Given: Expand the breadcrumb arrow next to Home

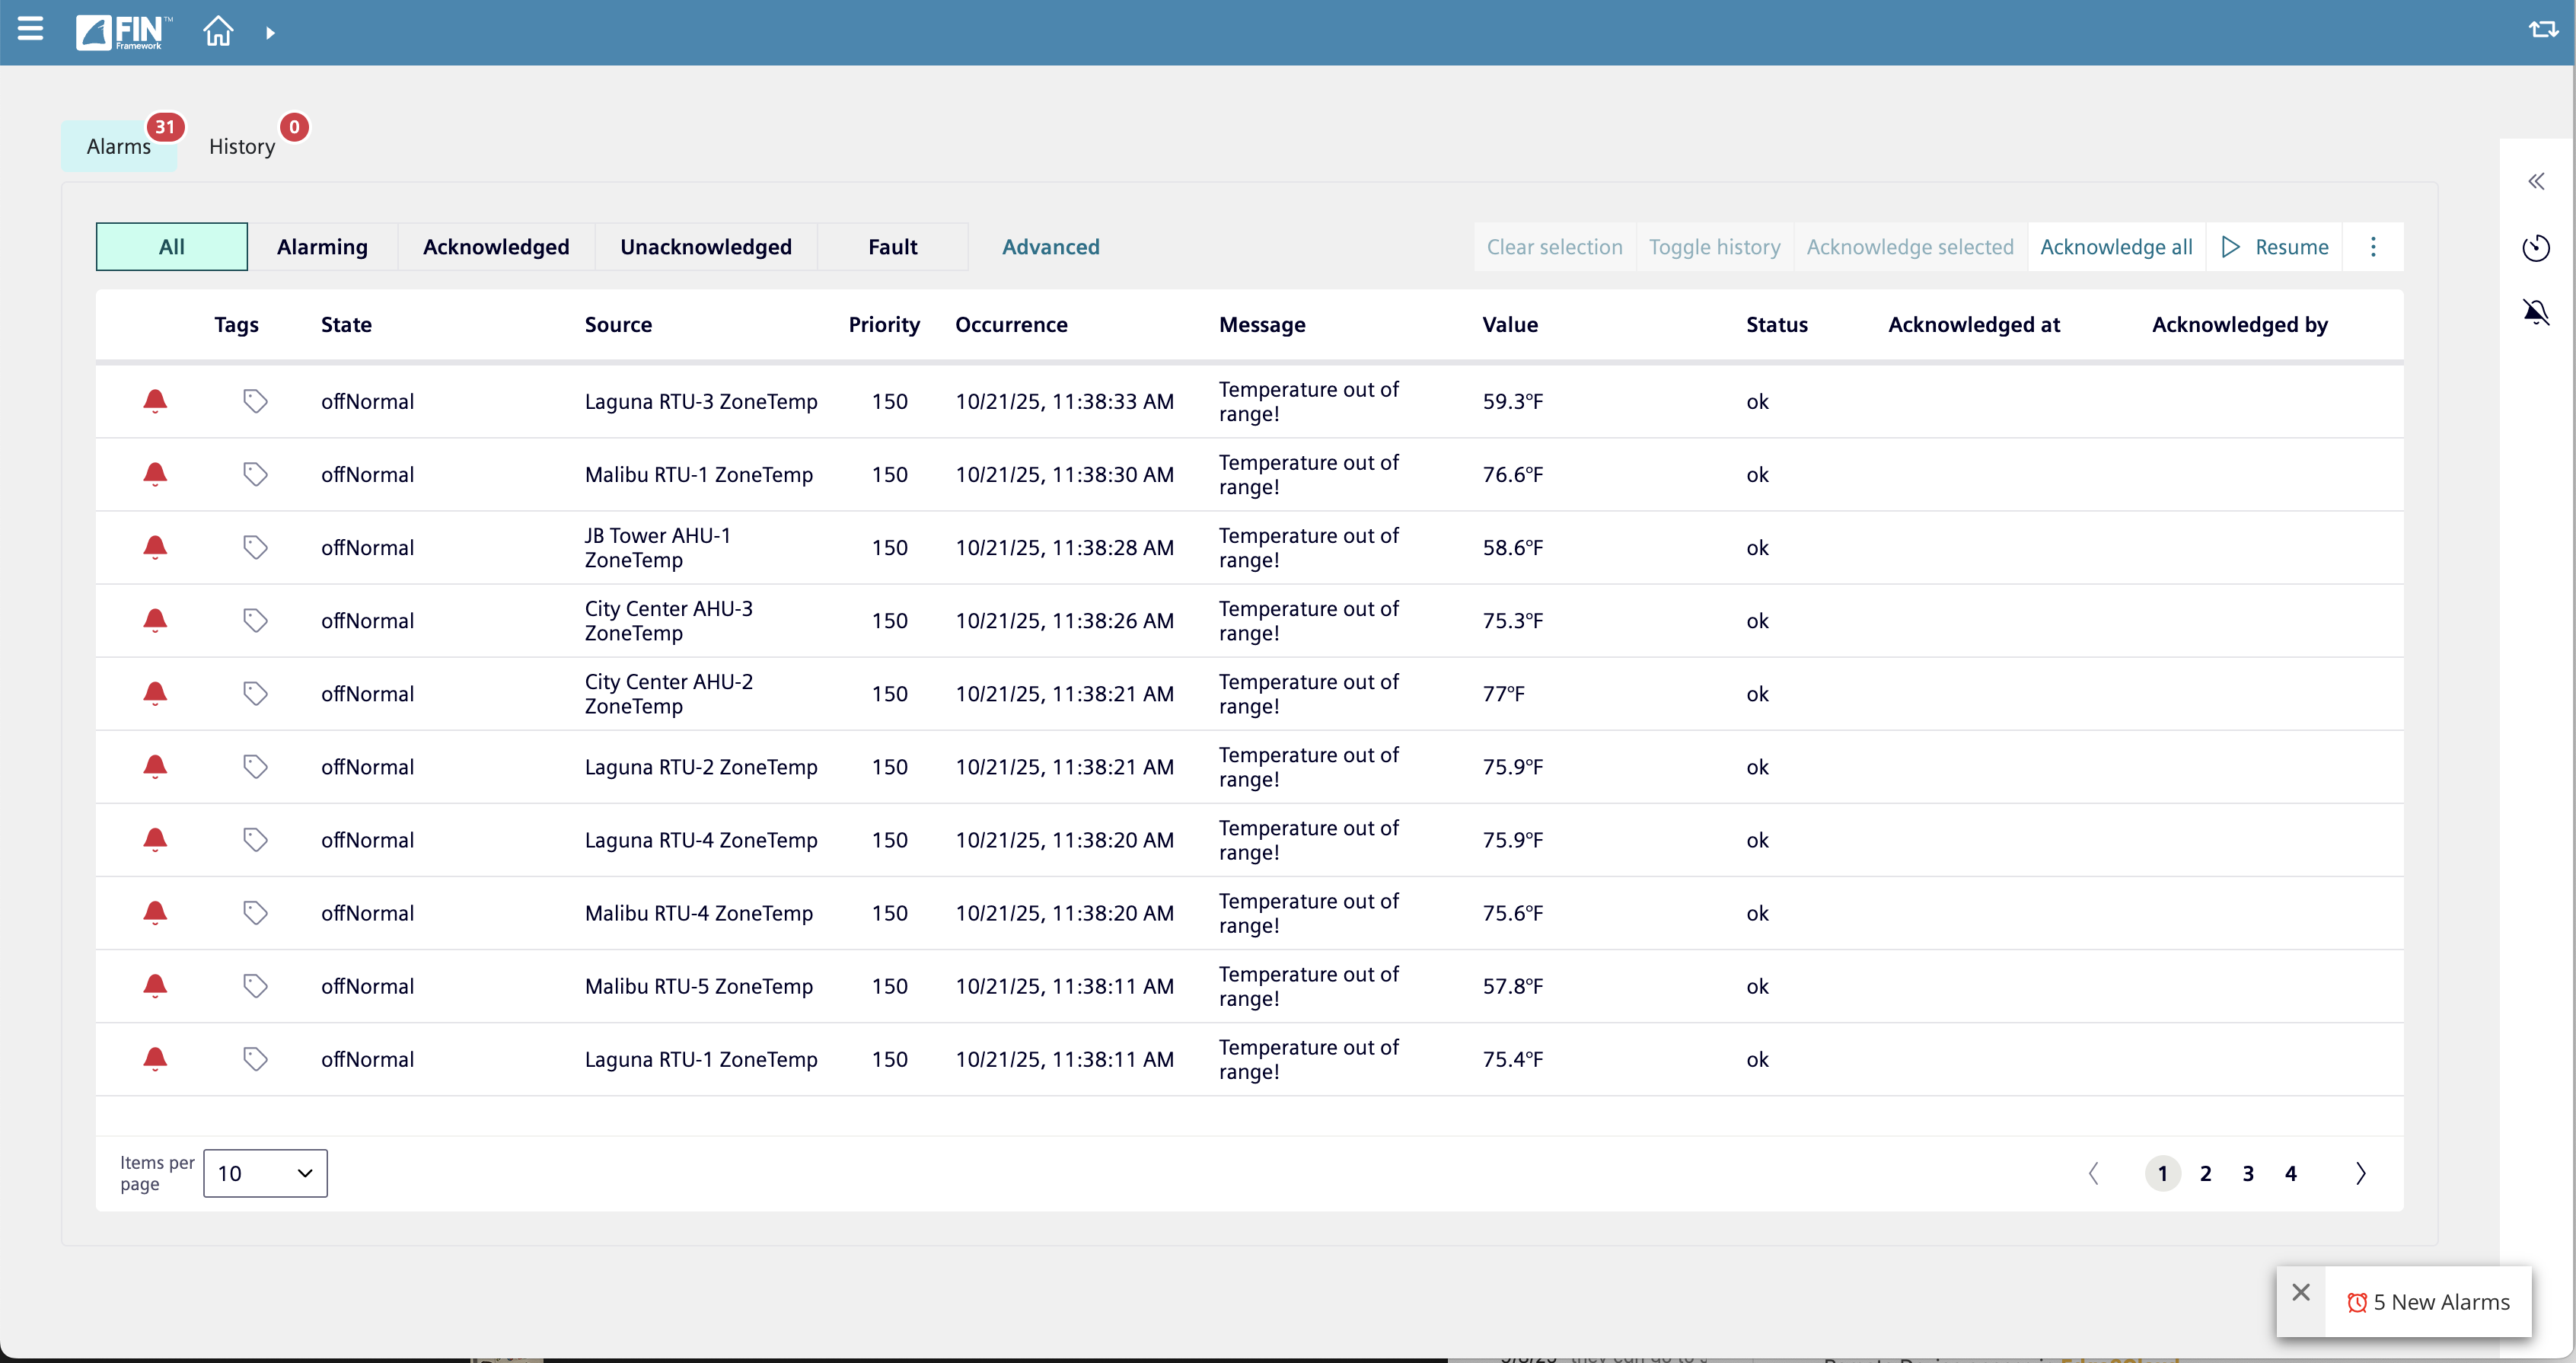Looking at the screenshot, I should pos(270,33).
